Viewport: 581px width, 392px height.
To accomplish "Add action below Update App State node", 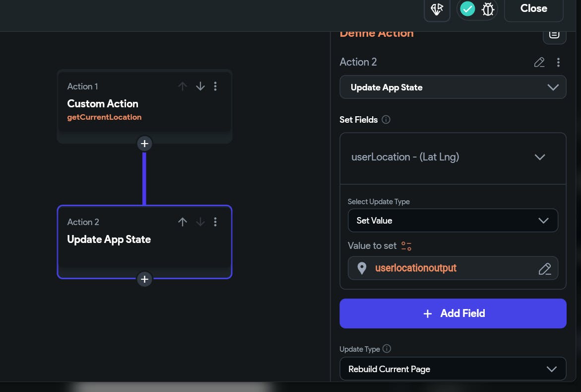I will pos(144,279).
